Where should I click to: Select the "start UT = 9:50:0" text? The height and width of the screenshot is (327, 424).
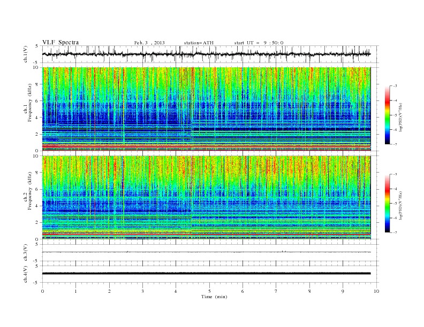(x=259, y=43)
